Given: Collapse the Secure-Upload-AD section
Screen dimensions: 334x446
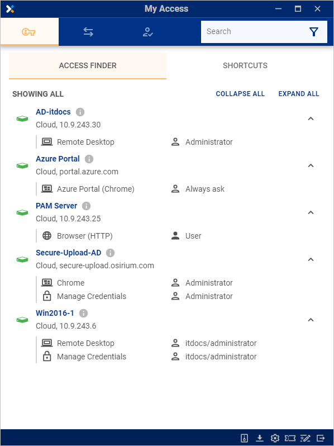Looking at the screenshot, I should (x=311, y=259).
